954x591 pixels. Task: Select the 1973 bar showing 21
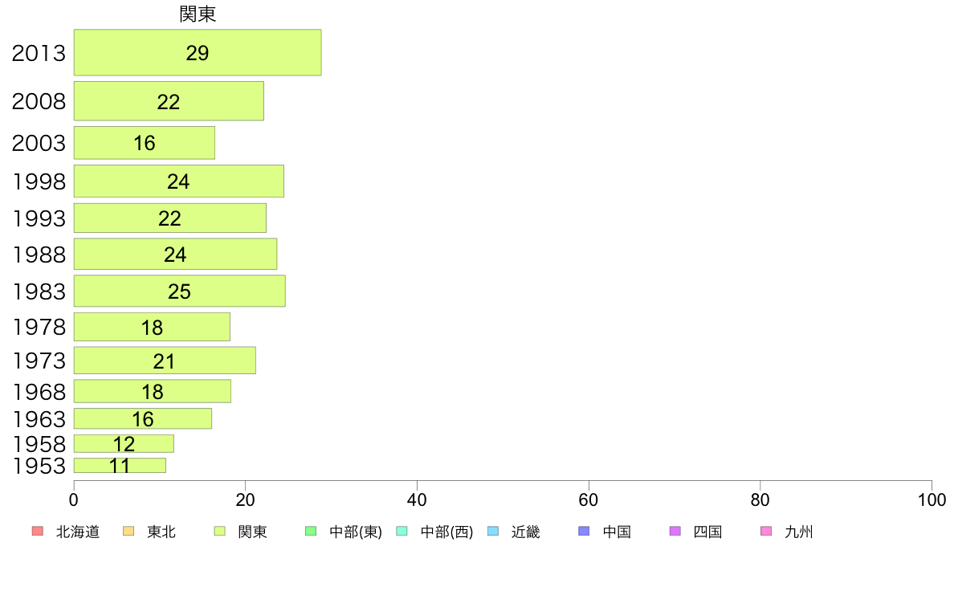[x=165, y=361]
